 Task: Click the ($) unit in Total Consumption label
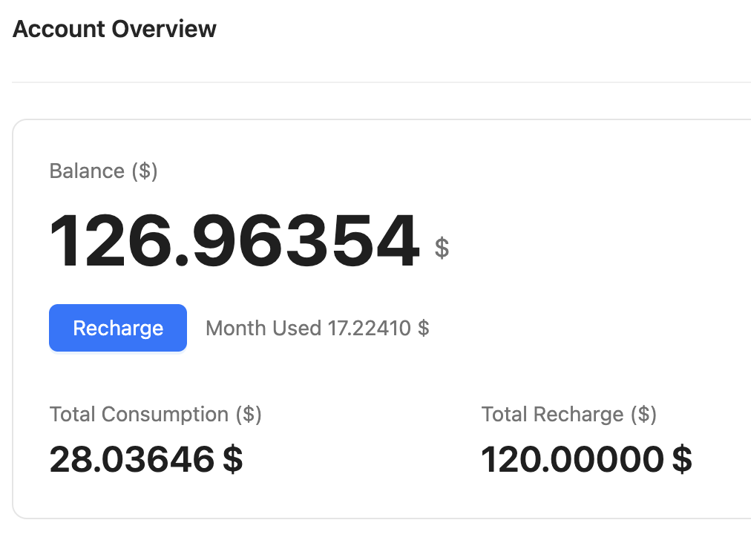tap(248, 414)
